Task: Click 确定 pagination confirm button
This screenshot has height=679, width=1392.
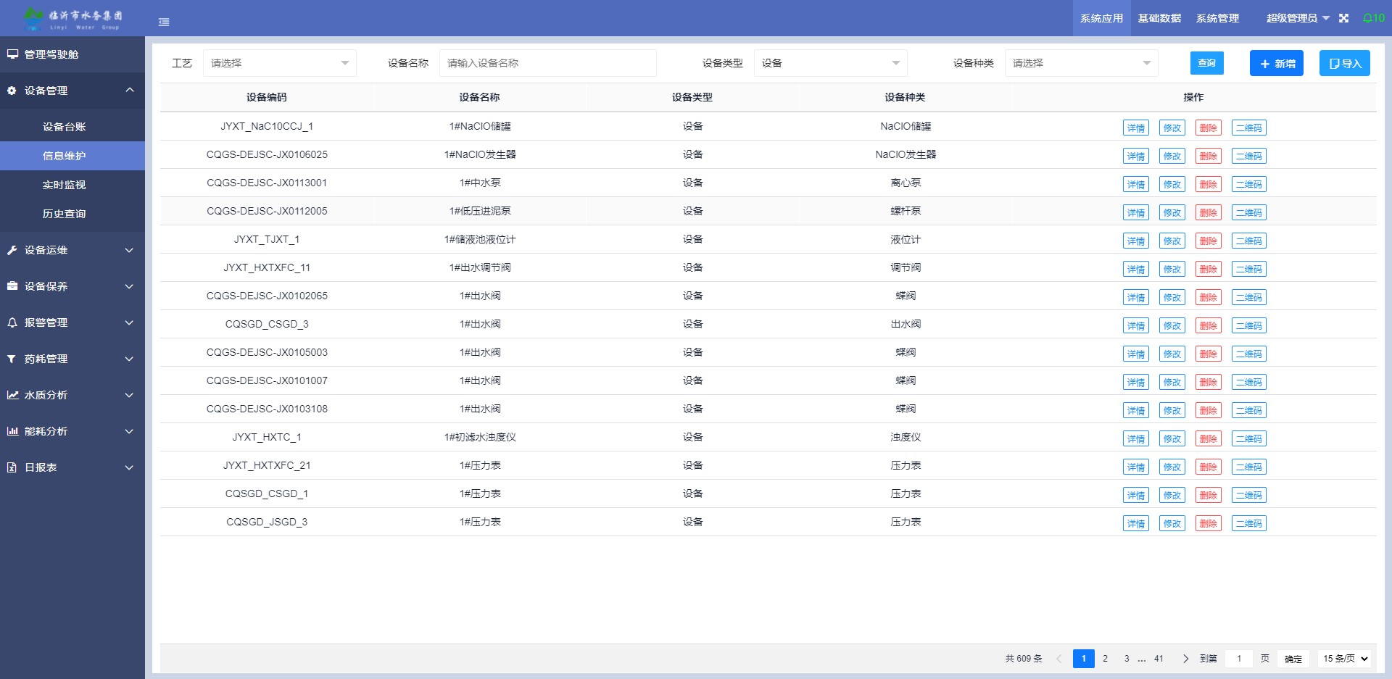Action: [x=1293, y=659]
